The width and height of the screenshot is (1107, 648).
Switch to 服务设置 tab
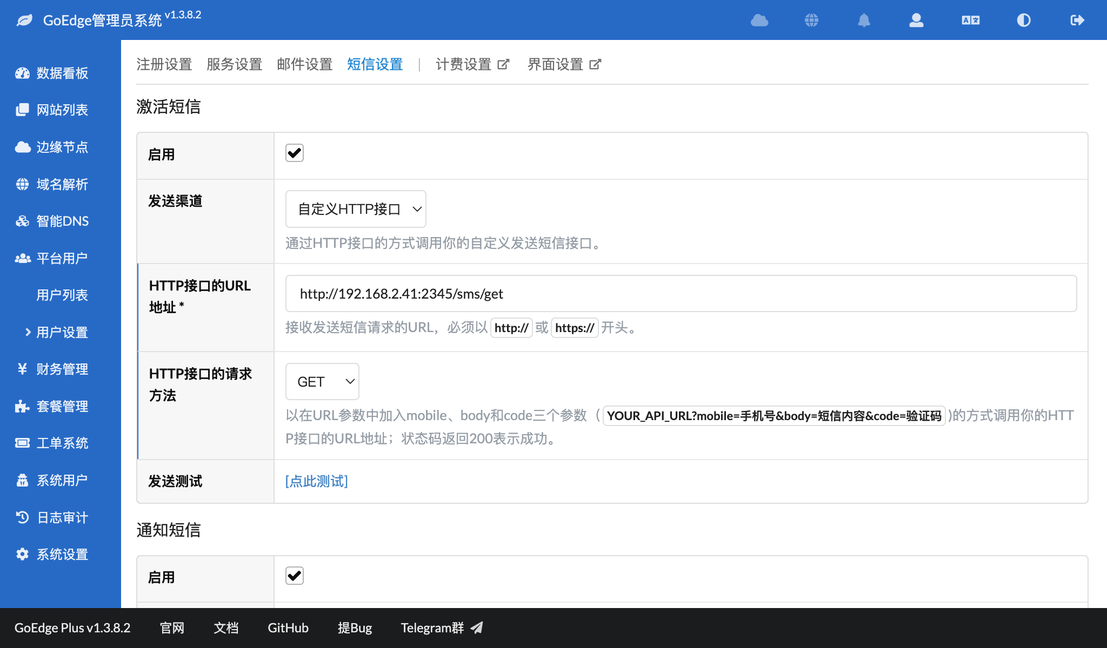[x=235, y=64]
